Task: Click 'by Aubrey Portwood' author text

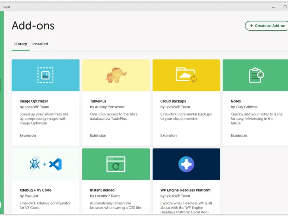Action: click(107, 107)
